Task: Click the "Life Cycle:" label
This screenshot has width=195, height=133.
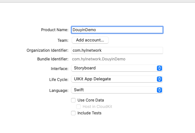Action: [58, 79]
